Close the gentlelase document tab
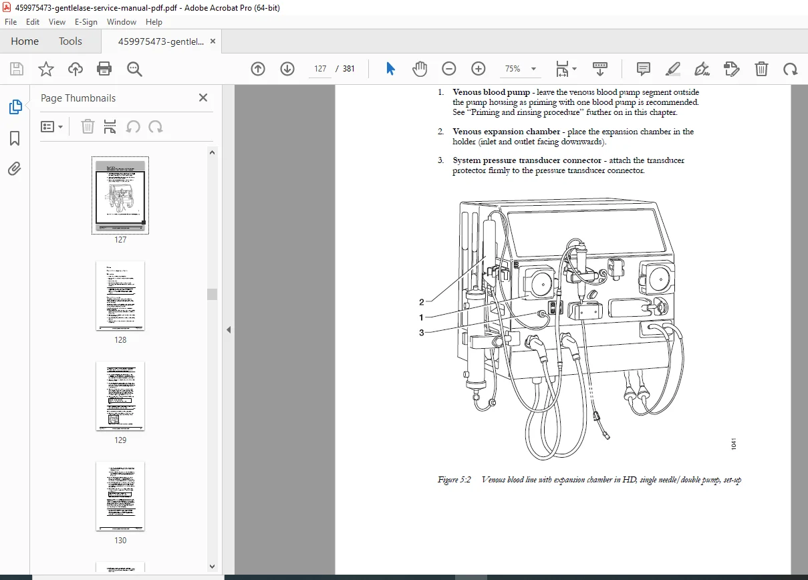The height and width of the screenshot is (580, 808). tap(213, 41)
